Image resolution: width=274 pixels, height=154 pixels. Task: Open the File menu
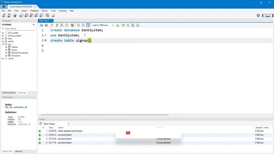click(3, 11)
